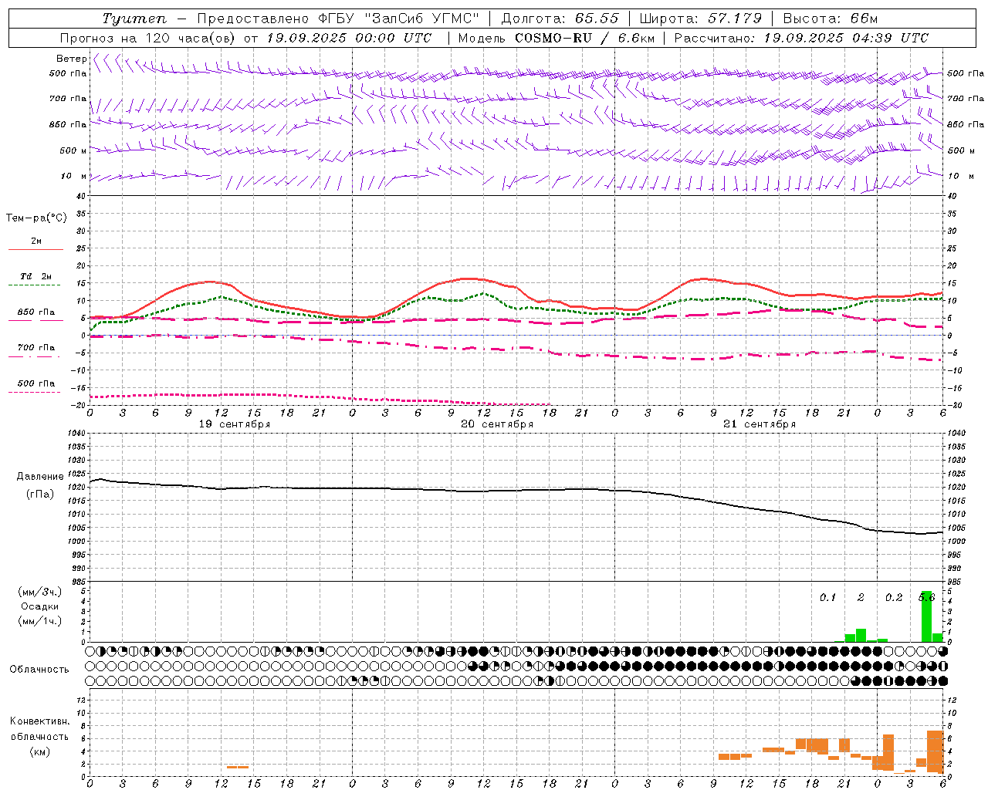Click the 'Tyumen' station title
Image resolution: width=988 pixels, height=790 pixels.
coord(134,19)
